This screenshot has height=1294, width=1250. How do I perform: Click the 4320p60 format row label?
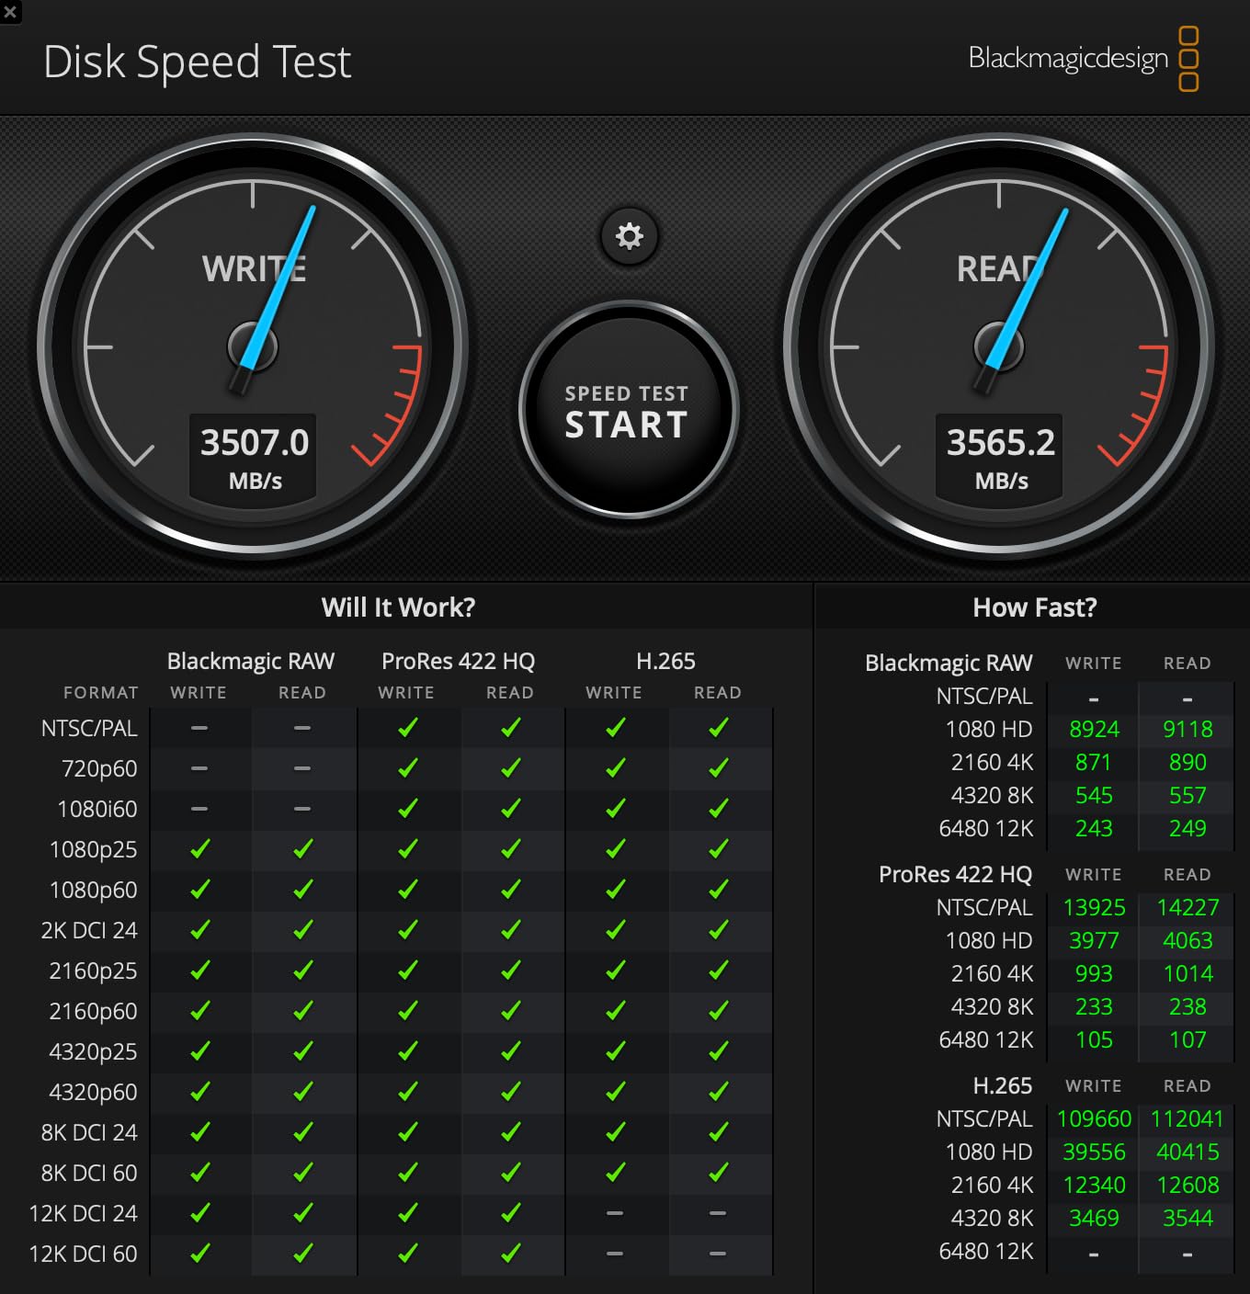point(94,1092)
